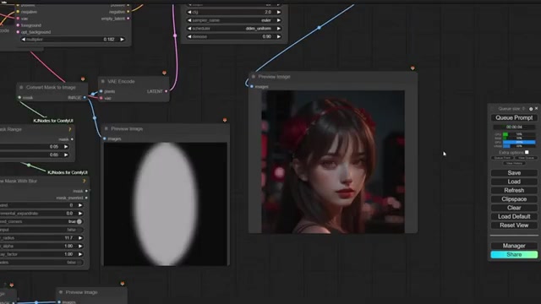Click mask output port of Mask Range node

pyautogui.click(x=72, y=139)
